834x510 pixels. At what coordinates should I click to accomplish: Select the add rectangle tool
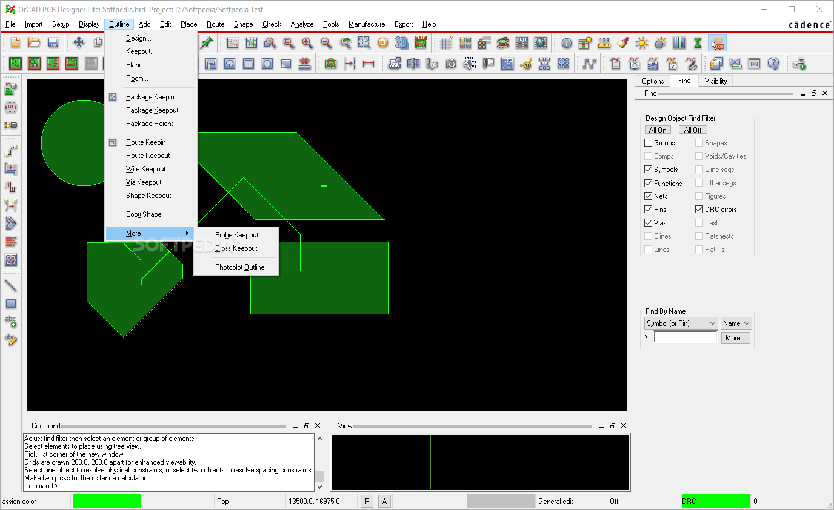(x=10, y=303)
